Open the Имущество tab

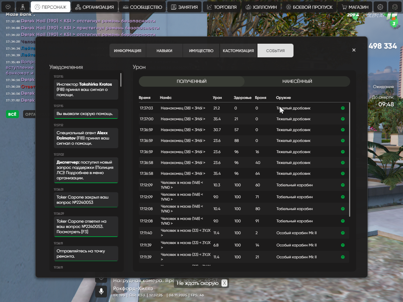pyautogui.click(x=201, y=51)
